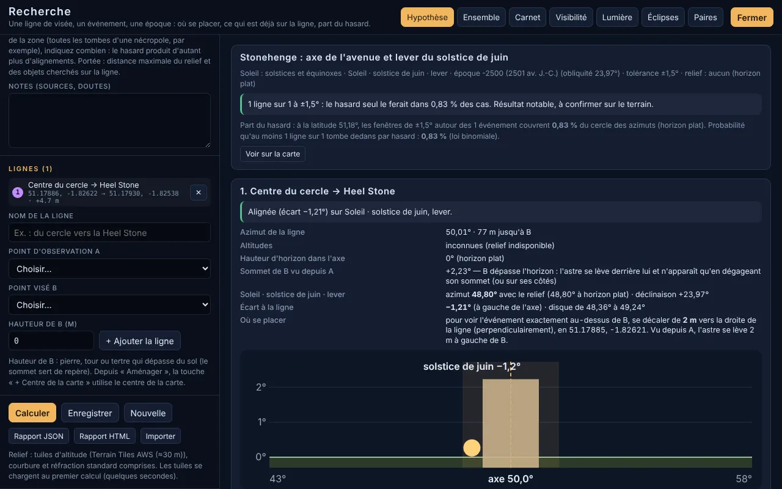Click the sun disc on the horizon chart
The image size is (782, 489).
(x=472, y=448)
